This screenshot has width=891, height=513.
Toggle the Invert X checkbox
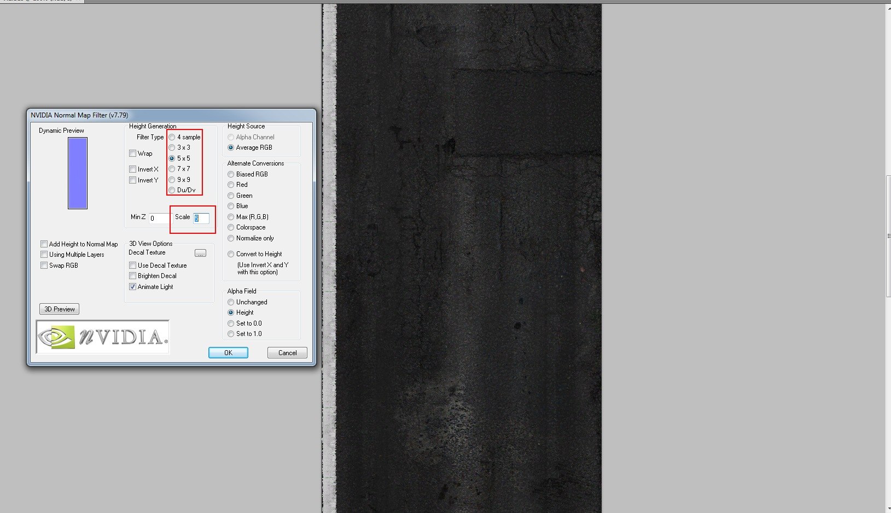point(133,169)
